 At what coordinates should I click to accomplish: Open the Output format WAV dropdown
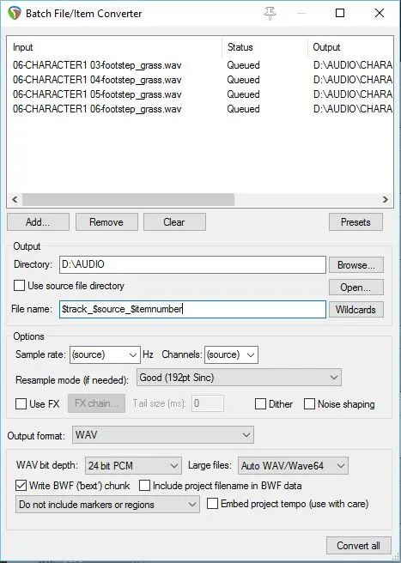[x=163, y=435]
